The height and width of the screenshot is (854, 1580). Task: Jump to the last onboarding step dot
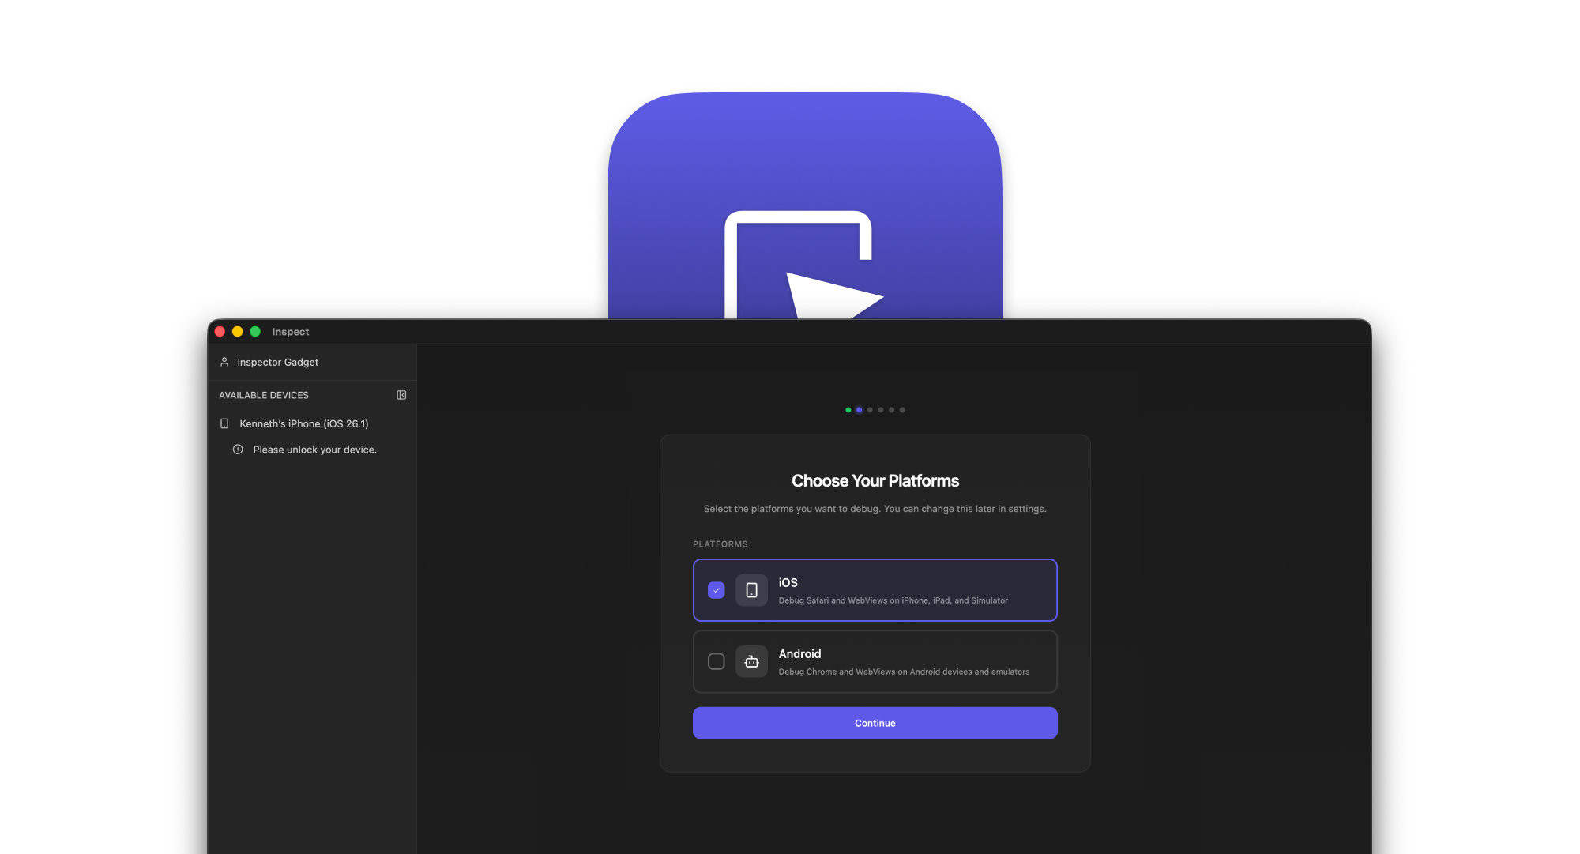tap(902, 410)
